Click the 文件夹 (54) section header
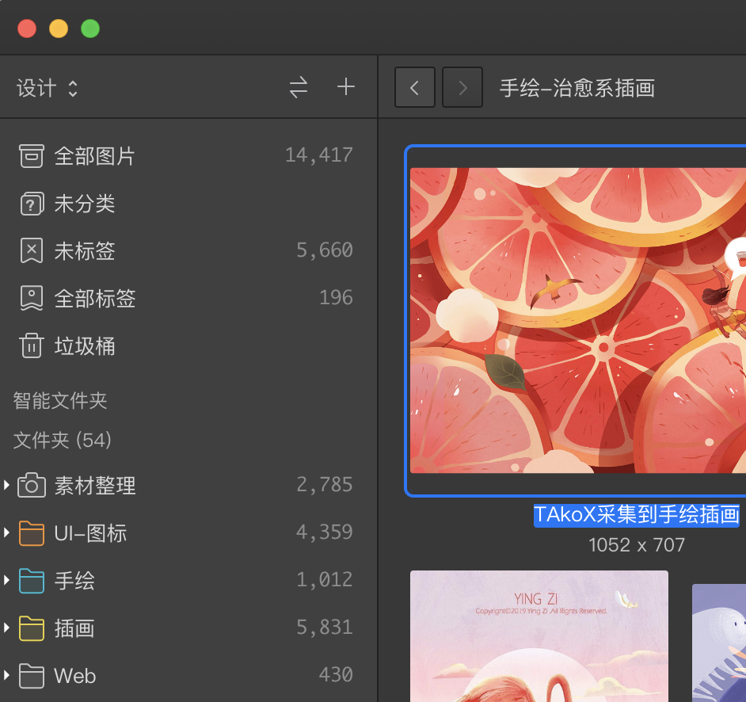 [63, 440]
